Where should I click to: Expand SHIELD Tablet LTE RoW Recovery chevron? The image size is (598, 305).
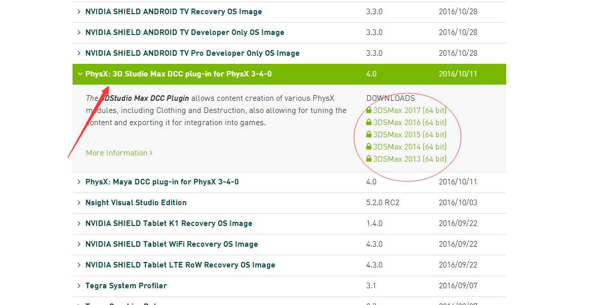[x=79, y=265]
